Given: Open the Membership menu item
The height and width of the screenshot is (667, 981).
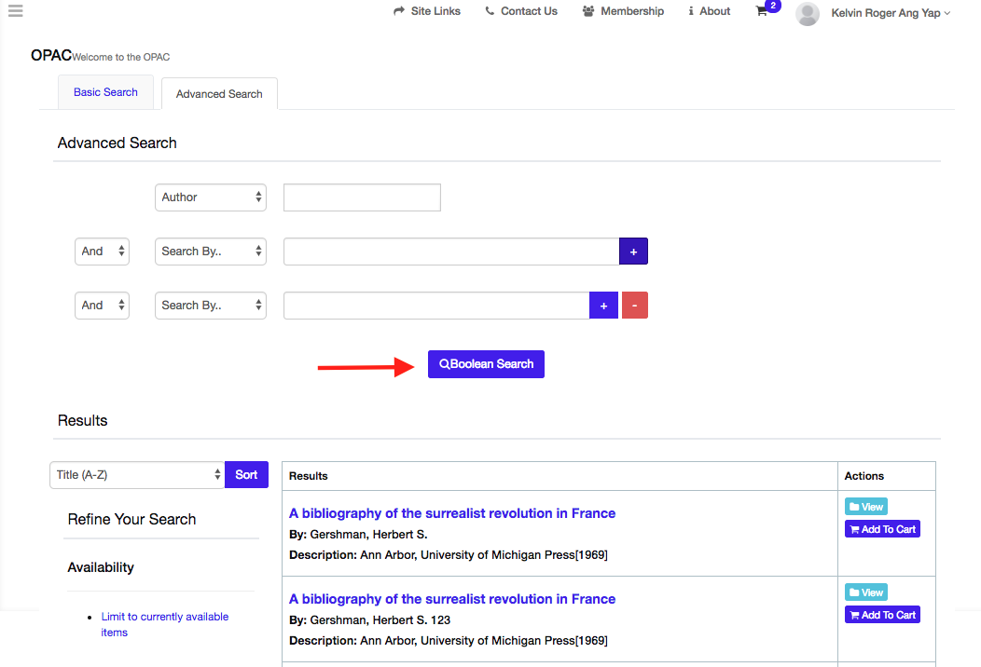Looking at the screenshot, I should click(623, 11).
